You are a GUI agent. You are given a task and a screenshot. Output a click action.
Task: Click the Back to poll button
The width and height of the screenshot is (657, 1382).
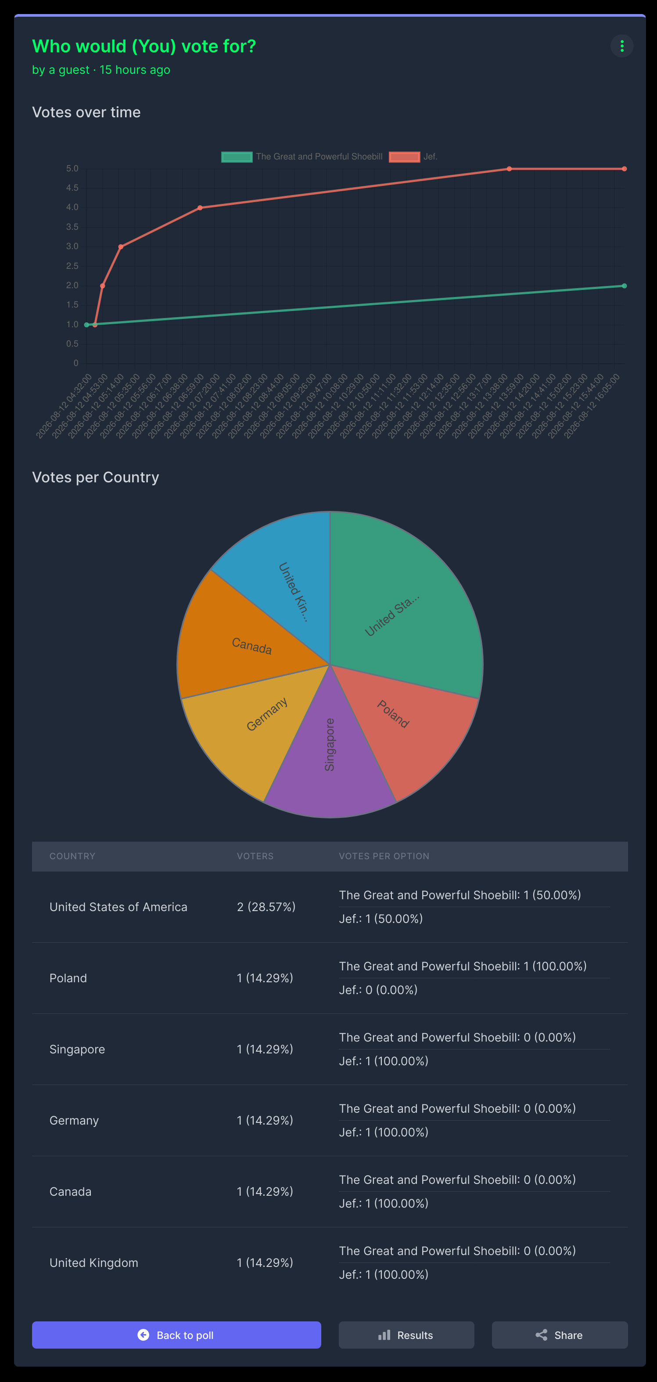point(176,1335)
